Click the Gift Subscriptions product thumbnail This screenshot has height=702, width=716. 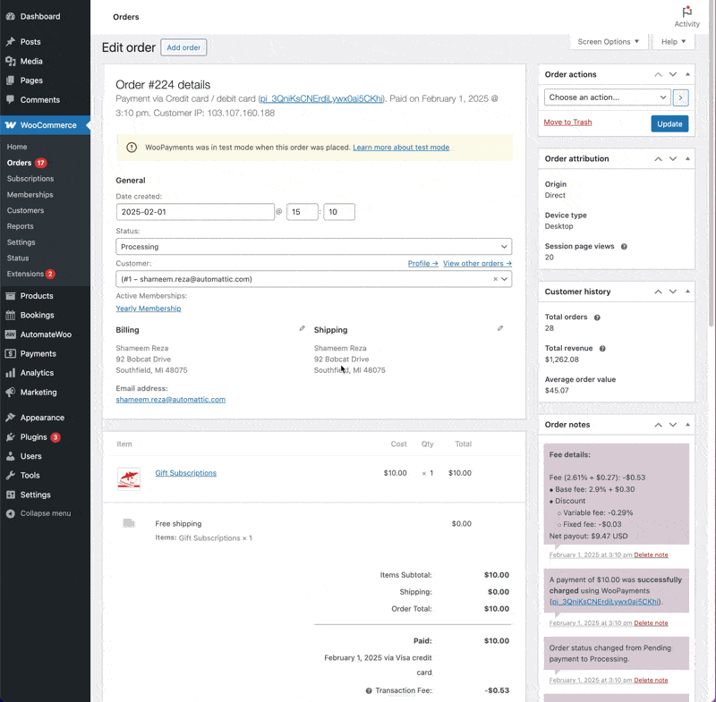129,479
